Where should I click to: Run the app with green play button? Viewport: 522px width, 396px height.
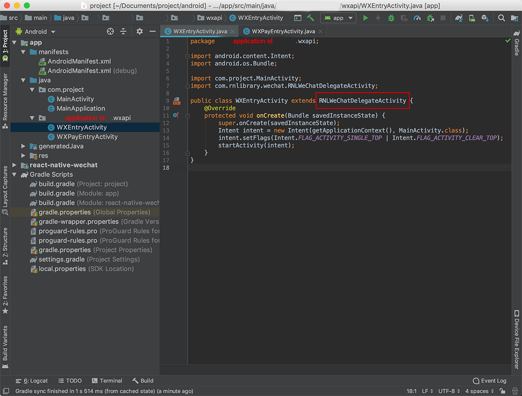tap(365, 18)
